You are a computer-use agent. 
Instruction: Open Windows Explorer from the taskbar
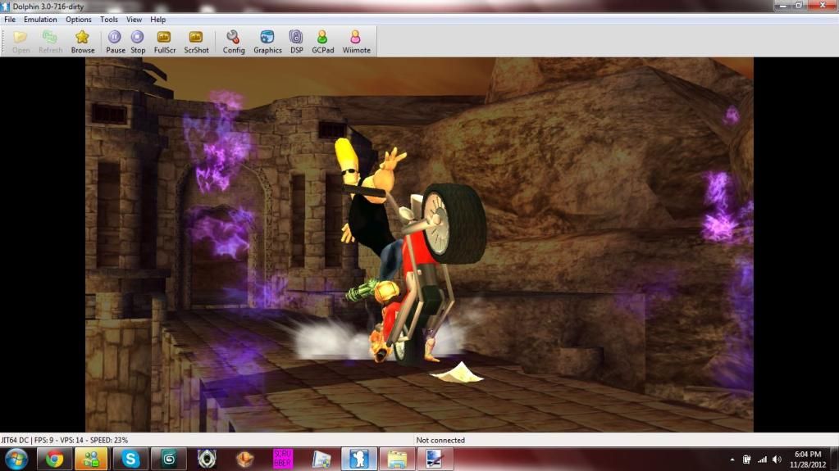(x=397, y=459)
